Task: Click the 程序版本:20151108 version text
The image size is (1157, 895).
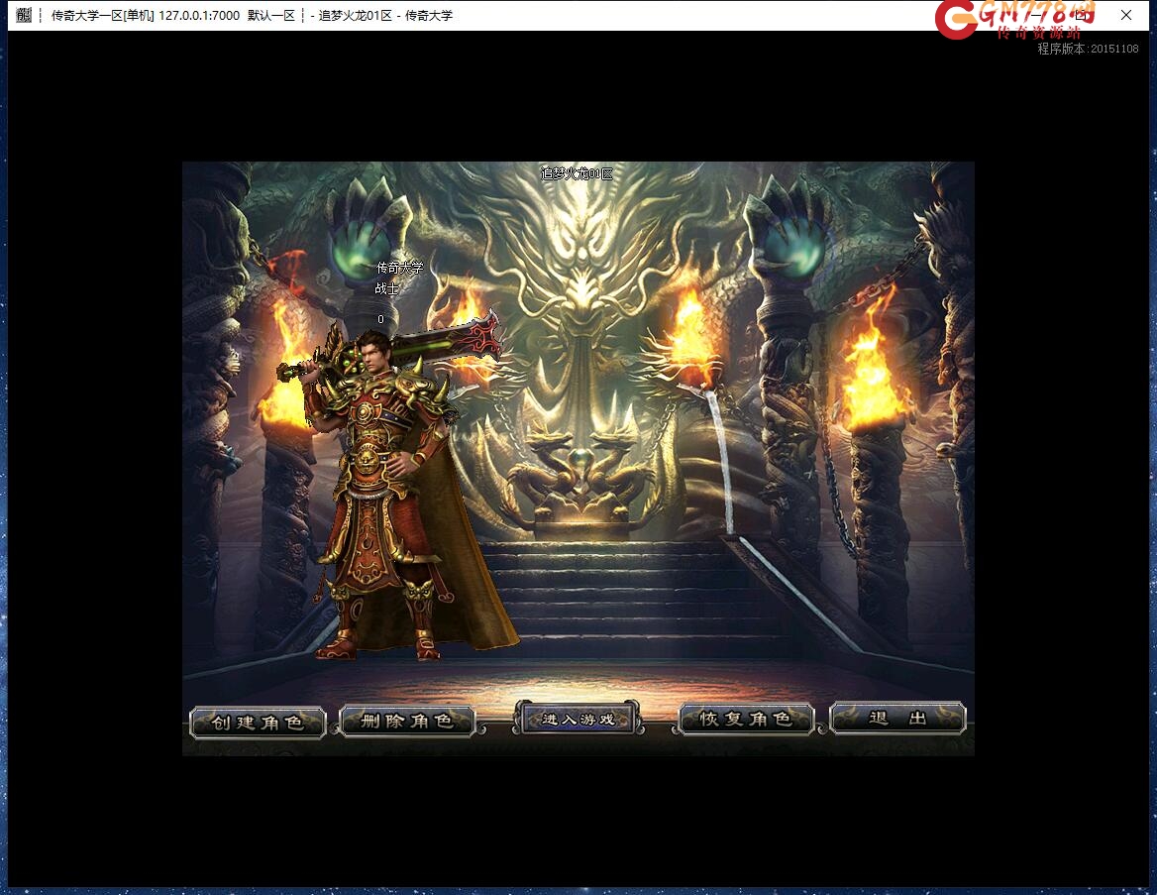Action: pos(1088,49)
